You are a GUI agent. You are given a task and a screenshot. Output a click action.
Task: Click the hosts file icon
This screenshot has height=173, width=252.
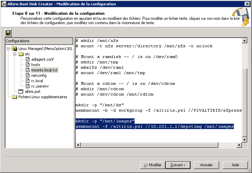[28, 65]
